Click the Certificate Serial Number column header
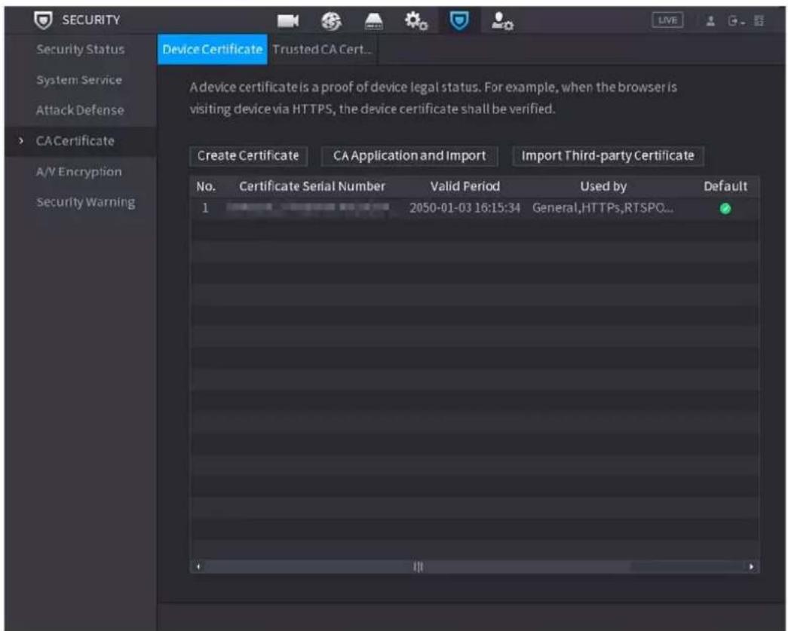 coord(312,186)
